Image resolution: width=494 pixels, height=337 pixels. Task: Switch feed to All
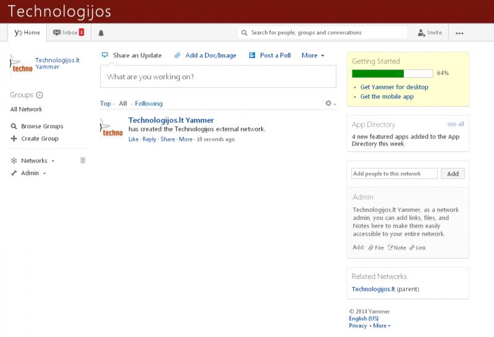[x=123, y=103]
